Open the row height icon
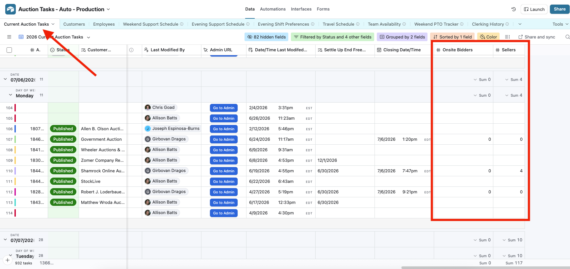This screenshot has height=269, width=570. tap(507, 37)
